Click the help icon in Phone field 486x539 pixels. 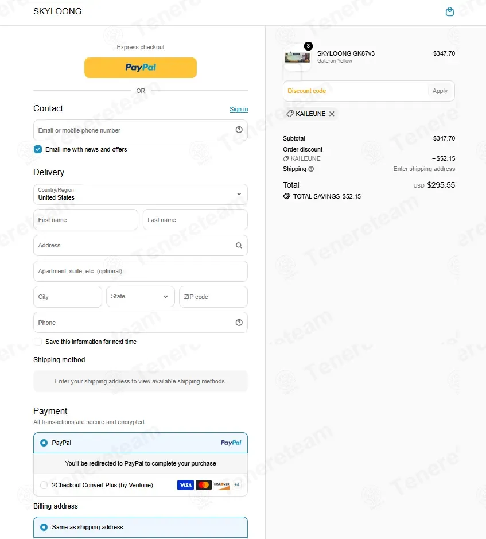click(239, 323)
